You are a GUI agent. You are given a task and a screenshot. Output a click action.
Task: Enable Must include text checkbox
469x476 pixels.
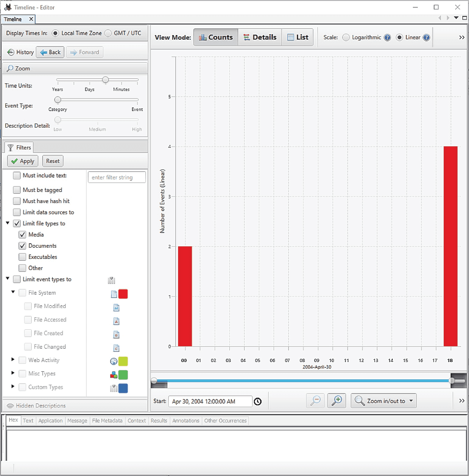pos(17,176)
